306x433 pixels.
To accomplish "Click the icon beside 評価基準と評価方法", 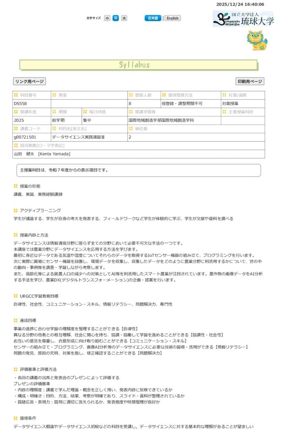I will click(16, 369).
